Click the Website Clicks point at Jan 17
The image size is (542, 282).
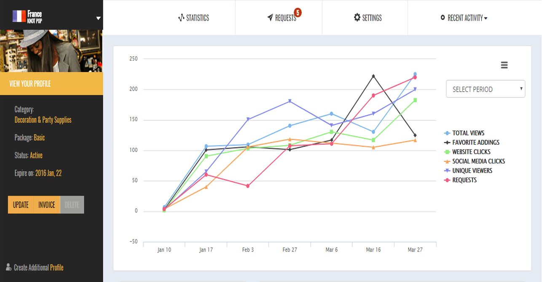pyautogui.click(x=206, y=156)
